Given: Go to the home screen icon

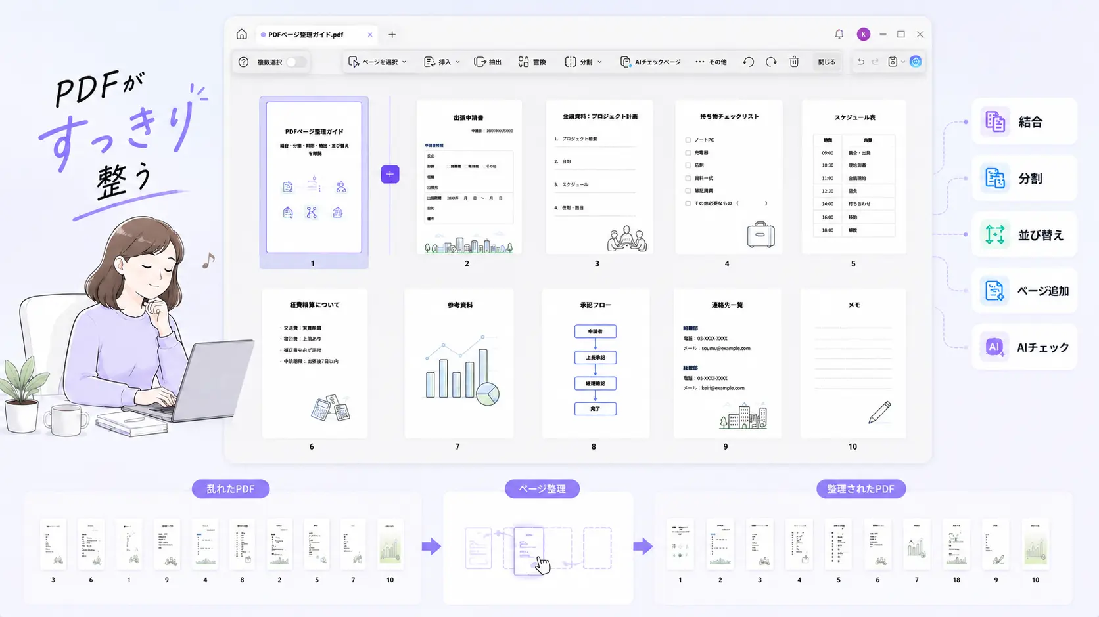Looking at the screenshot, I should [242, 34].
